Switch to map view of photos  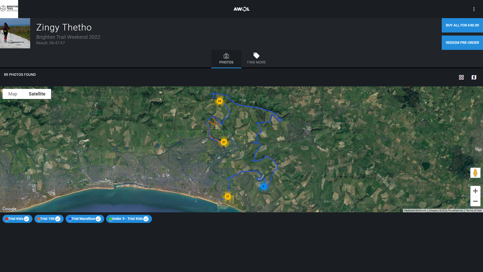pyautogui.click(x=474, y=77)
